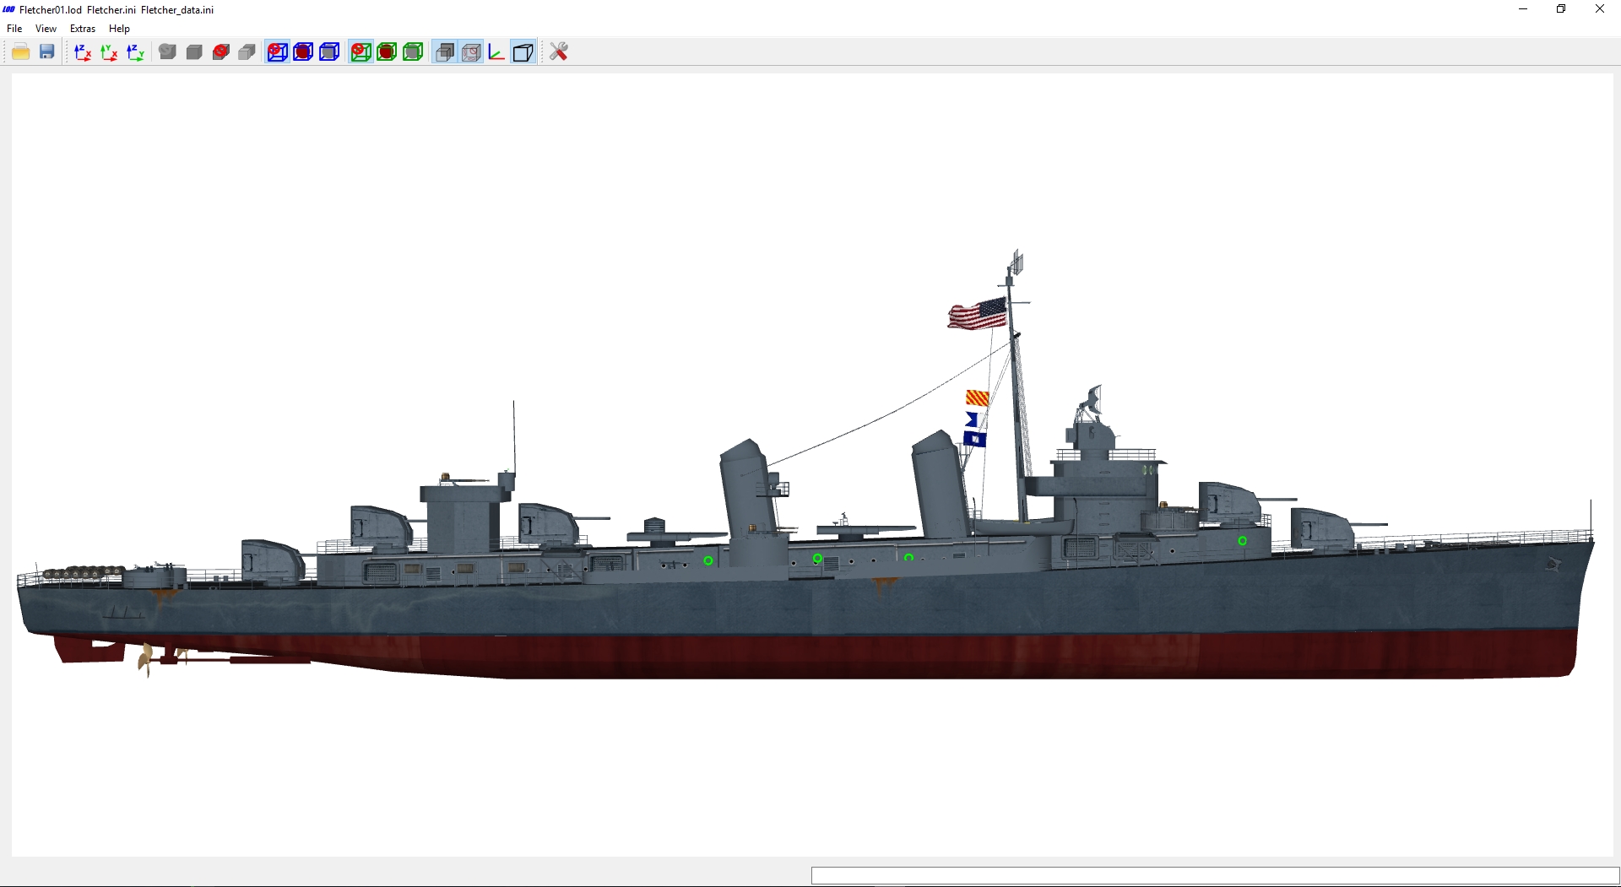Open the Help menu
The width and height of the screenshot is (1621, 887).
[x=119, y=29]
